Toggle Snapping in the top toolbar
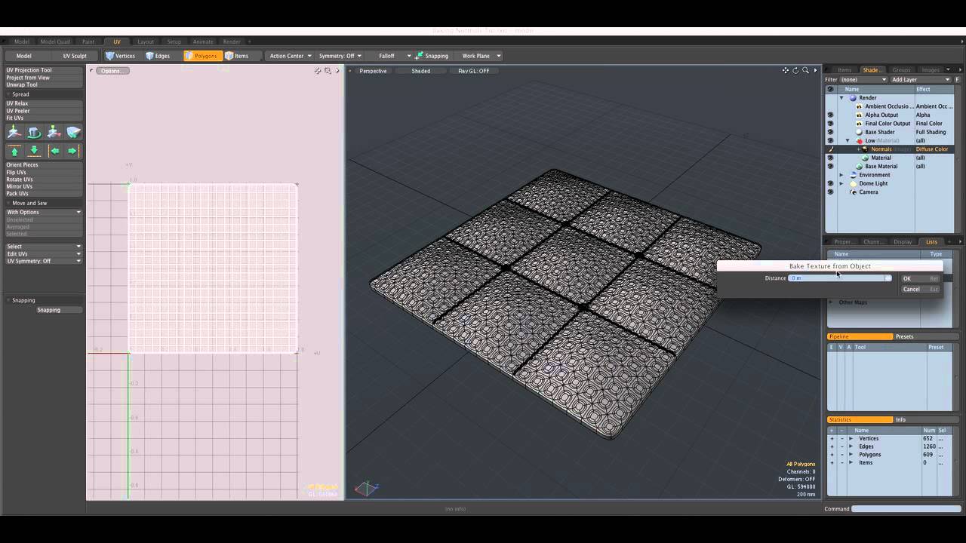The height and width of the screenshot is (543, 966). tap(432, 56)
